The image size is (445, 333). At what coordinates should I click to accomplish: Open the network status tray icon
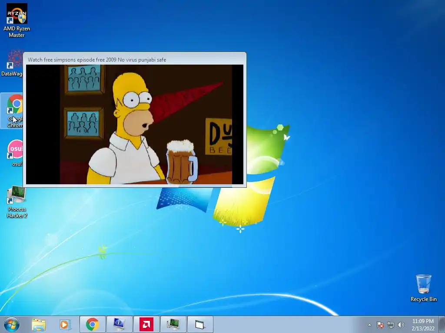pyautogui.click(x=391, y=325)
